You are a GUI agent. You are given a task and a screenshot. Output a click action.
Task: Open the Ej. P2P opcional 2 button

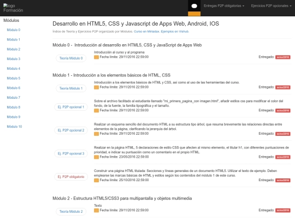click(x=71, y=130)
